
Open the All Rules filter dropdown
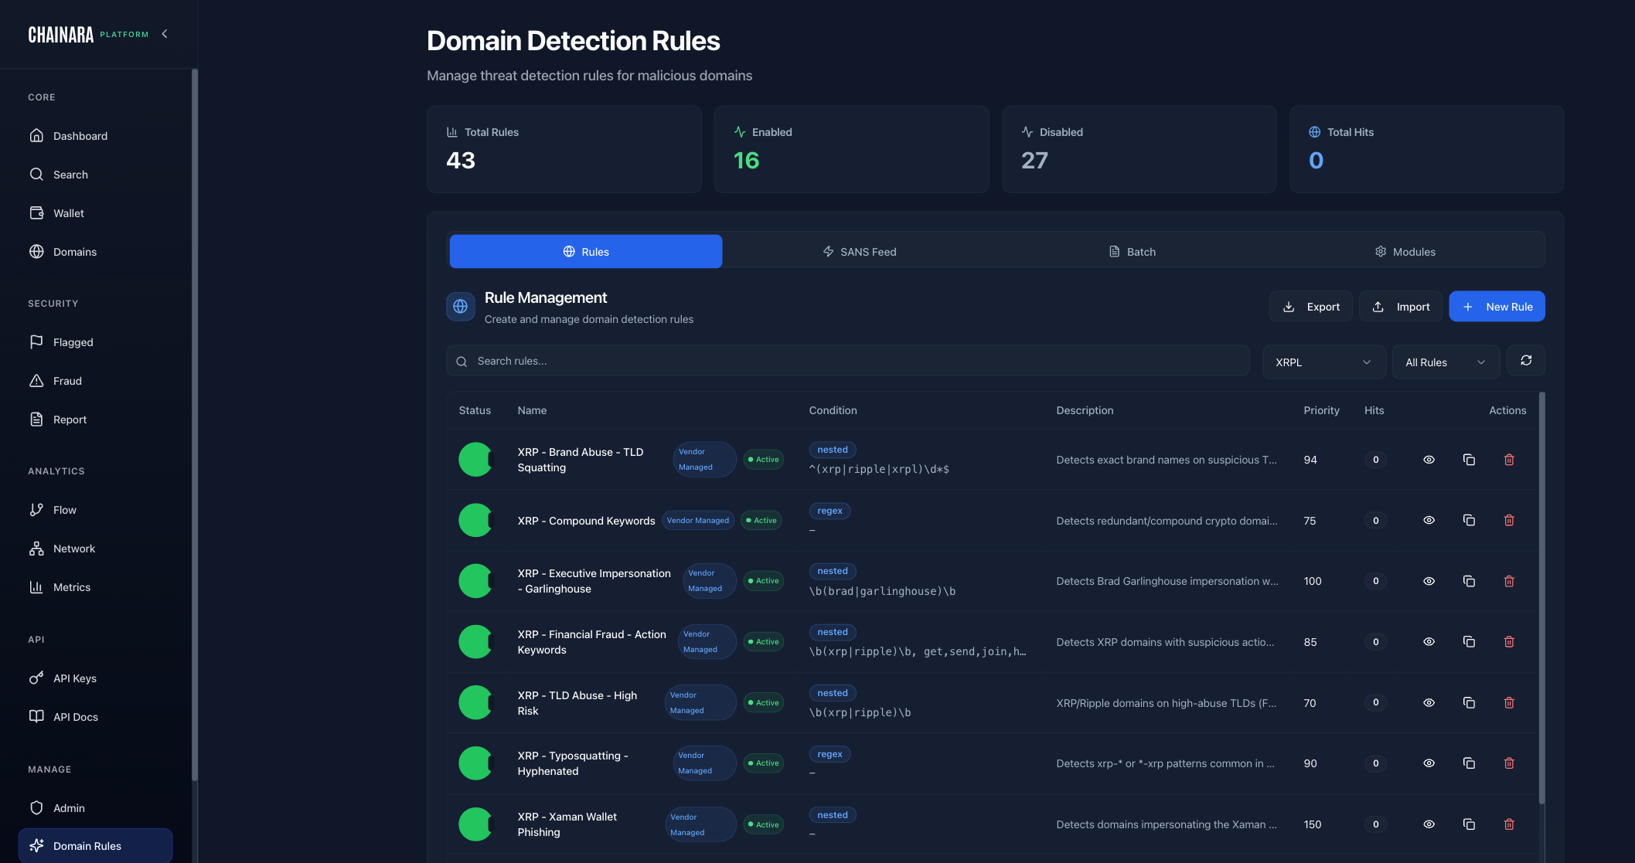(1446, 362)
